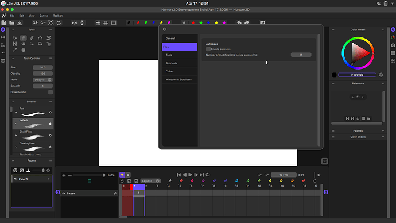Open the Layer UI dropdown in timeline
The height and width of the screenshot is (223, 396).
[150, 181]
